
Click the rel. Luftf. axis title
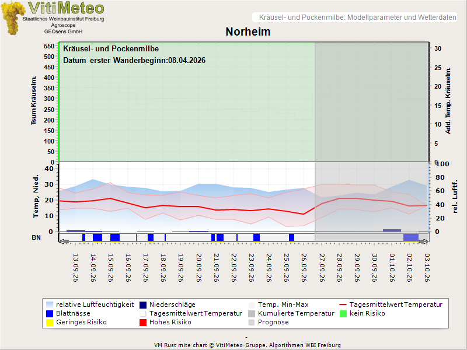pos(455,197)
